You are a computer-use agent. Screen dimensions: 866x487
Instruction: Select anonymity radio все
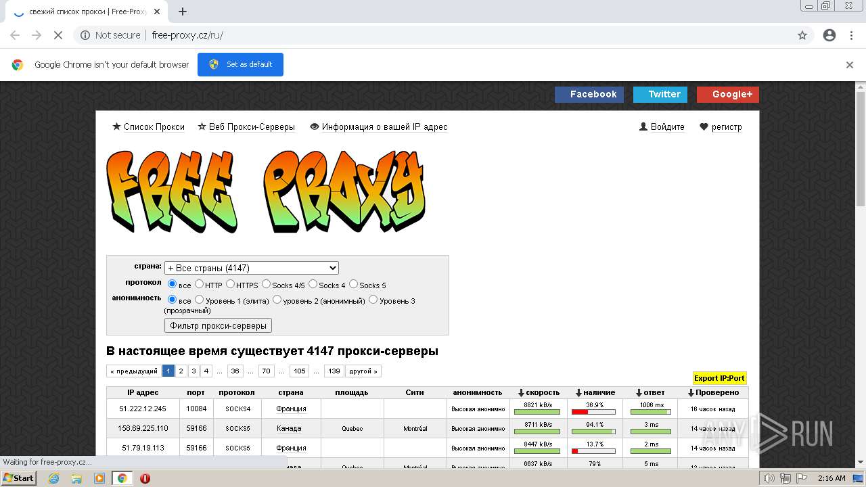[x=172, y=300]
